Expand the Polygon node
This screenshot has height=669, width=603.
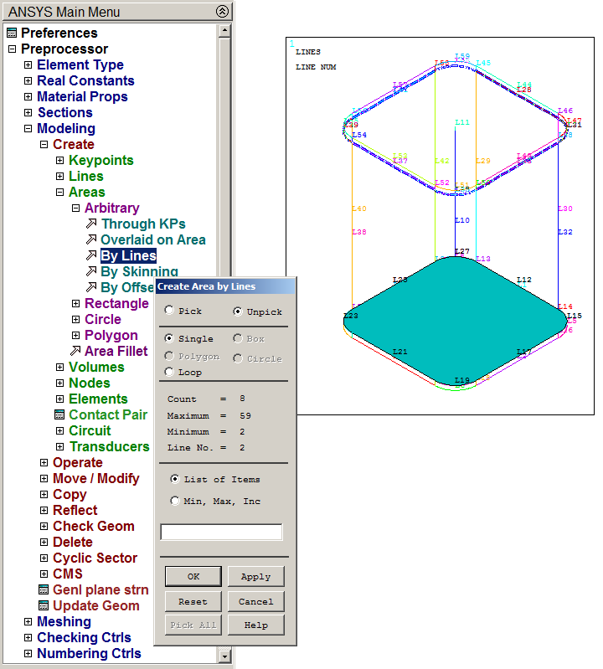(75, 335)
